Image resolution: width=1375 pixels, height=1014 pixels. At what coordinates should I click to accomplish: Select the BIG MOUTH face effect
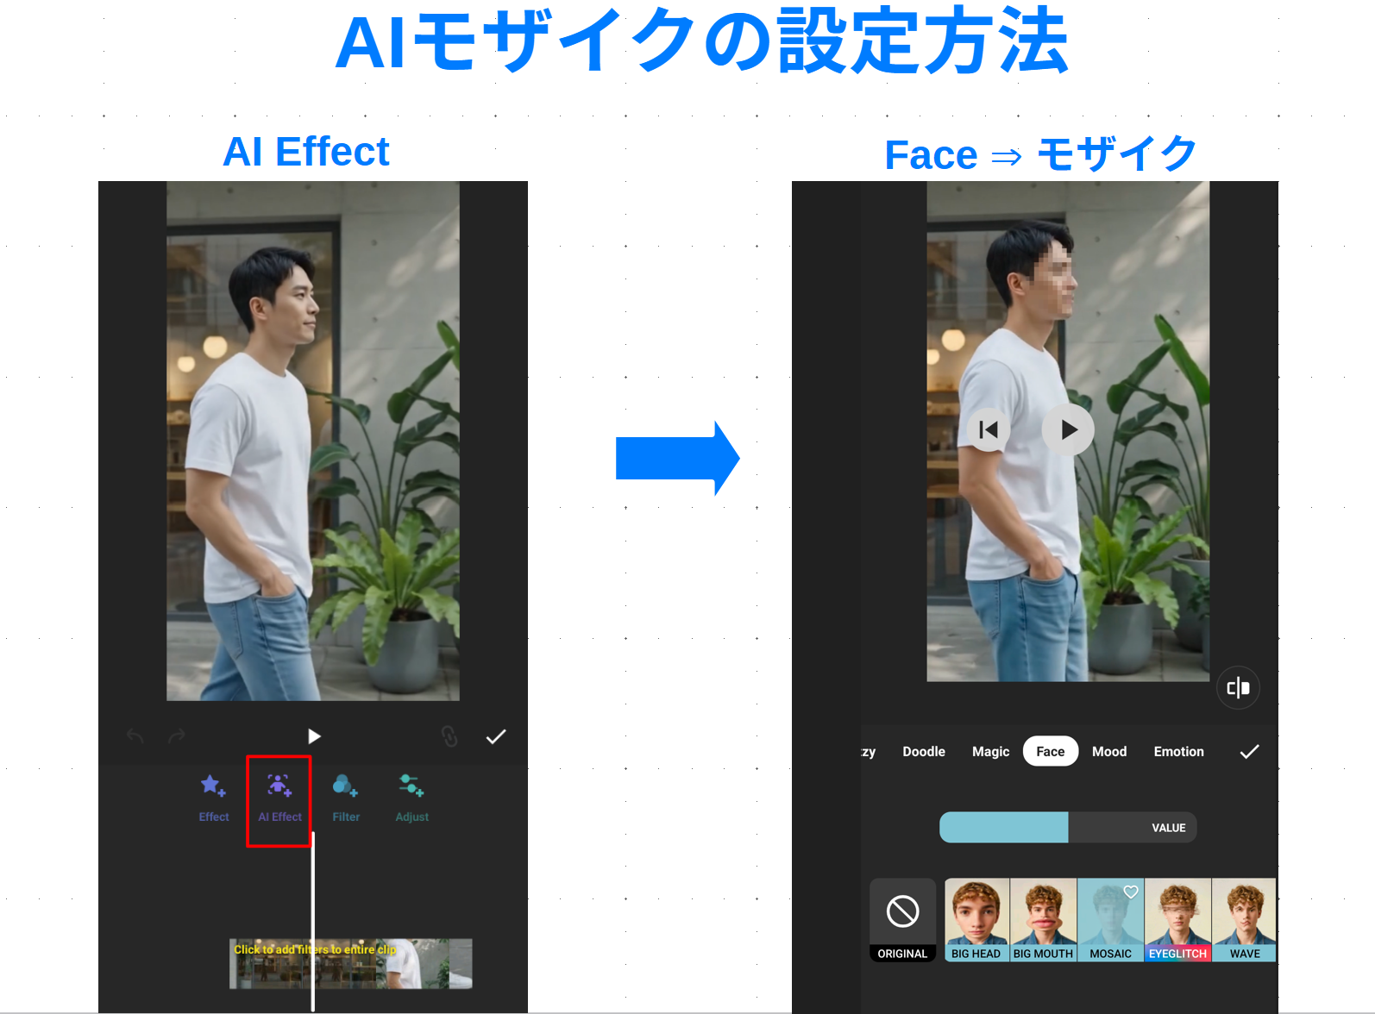[x=1043, y=920]
